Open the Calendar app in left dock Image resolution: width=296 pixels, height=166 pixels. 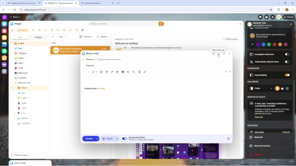[4, 31]
